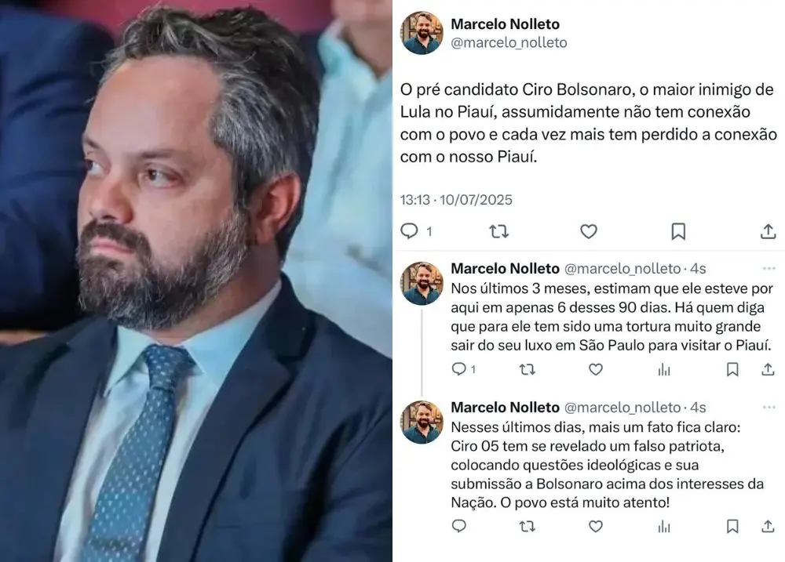Open the 13:13 · 10/07/2025 timestamp
This screenshot has height=562, width=785.
point(456,200)
